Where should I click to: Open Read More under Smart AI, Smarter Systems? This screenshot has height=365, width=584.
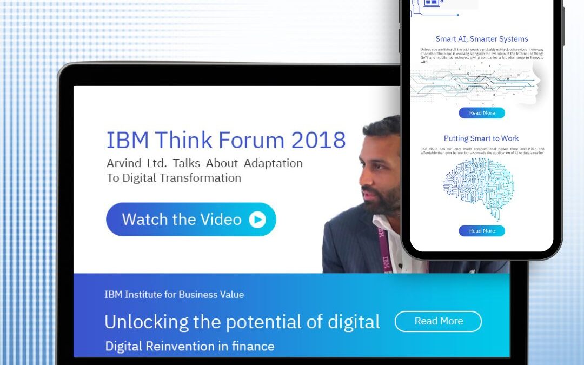482,113
